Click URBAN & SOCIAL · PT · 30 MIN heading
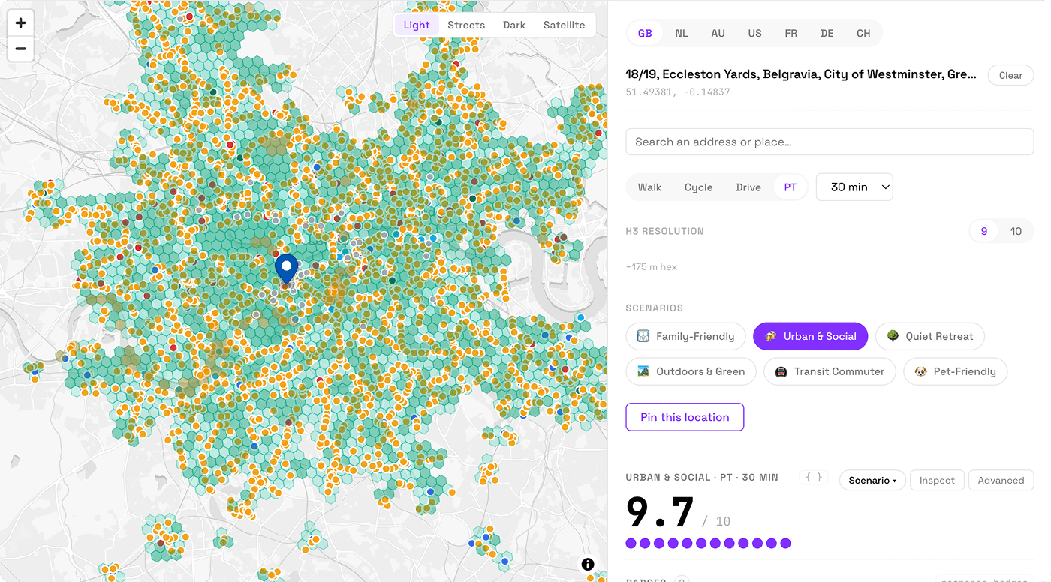 pos(702,478)
